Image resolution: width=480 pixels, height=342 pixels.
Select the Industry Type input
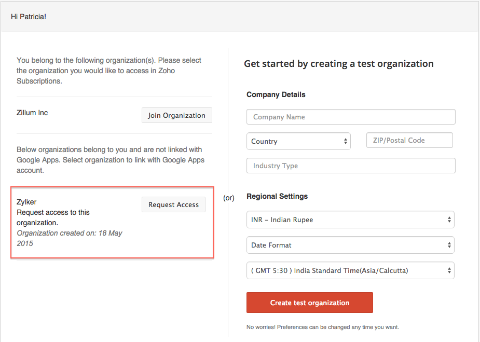click(351, 166)
